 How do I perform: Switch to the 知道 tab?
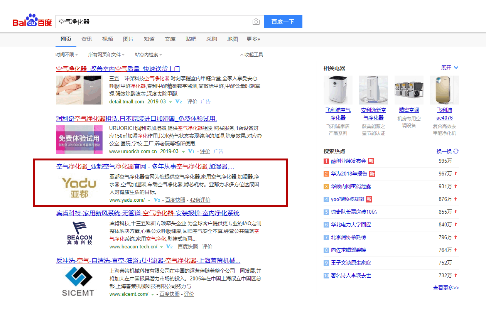click(149, 39)
